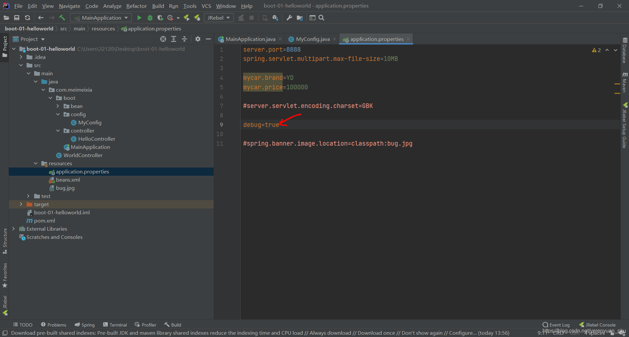This screenshot has height=337, width=629.
Task: Open the Navigate menu
Action: click(x=69, y=6)
